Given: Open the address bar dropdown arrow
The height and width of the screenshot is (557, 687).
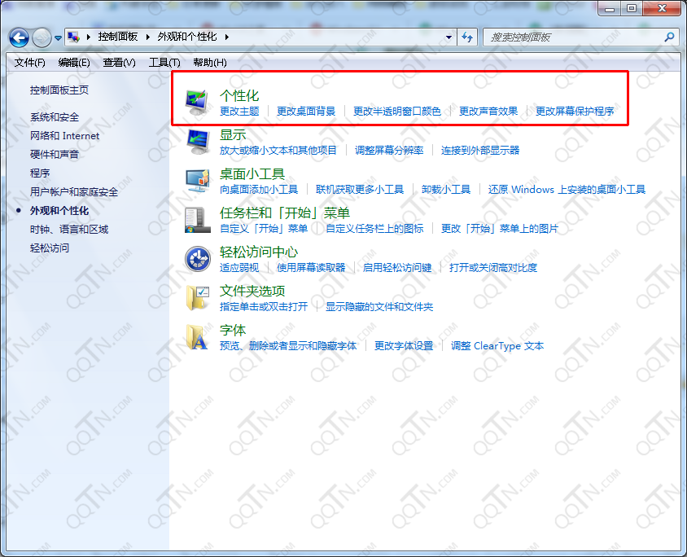Looking at the screenshot, I should (x=449, y=37).
